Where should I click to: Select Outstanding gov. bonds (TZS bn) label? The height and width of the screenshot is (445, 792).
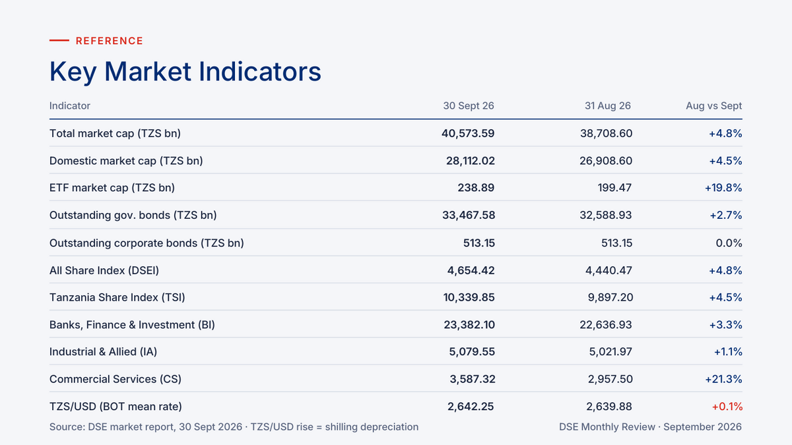133,215
